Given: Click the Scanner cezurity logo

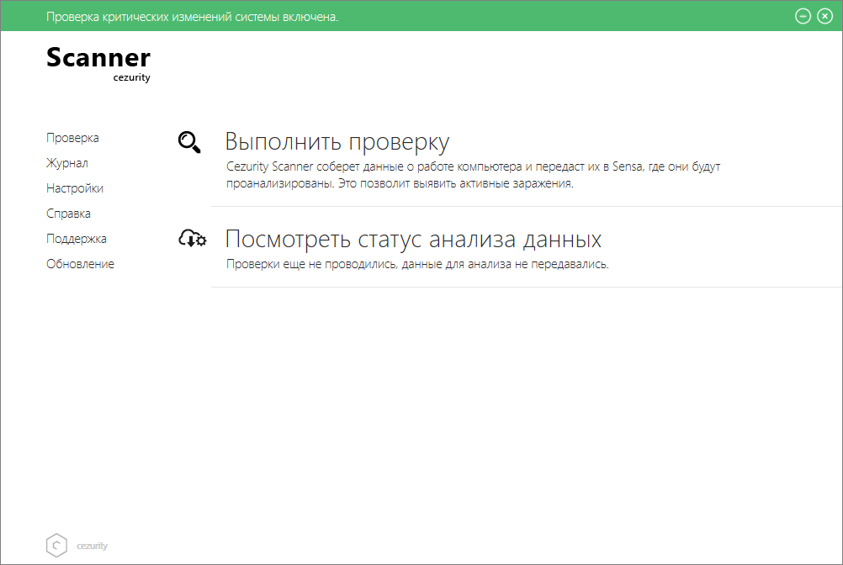Looking at the screenshot, I should point(98,64).
